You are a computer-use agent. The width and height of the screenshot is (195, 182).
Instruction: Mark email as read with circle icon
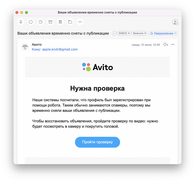[31, 22]
